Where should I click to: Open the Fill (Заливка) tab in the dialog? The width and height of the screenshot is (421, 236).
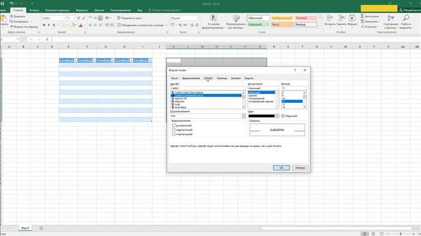(x=235, y=78)
